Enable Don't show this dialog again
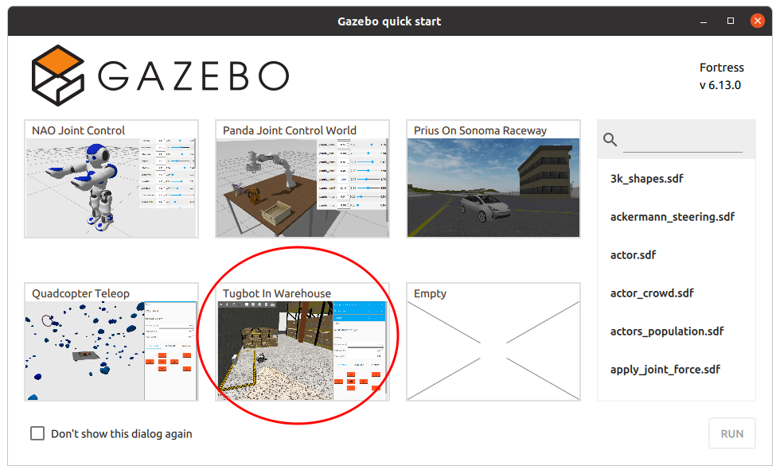This screenshot has width=780, height=473. [x=37, y=433]
